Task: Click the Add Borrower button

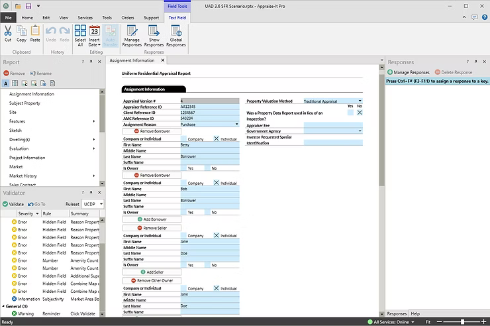Action: [x=152, y=219]
